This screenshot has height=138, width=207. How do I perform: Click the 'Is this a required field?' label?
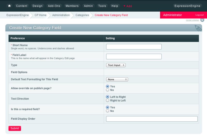[x=25, y=109]
